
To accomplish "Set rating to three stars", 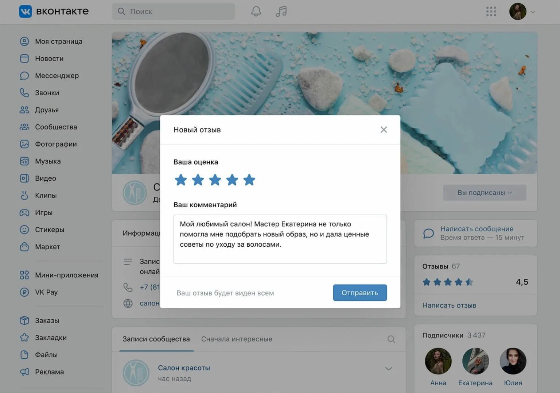I will [x=215, y=180].
